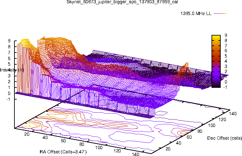Click Dec axis tick label 80
The image size is (242, 156).
(200, 131)
